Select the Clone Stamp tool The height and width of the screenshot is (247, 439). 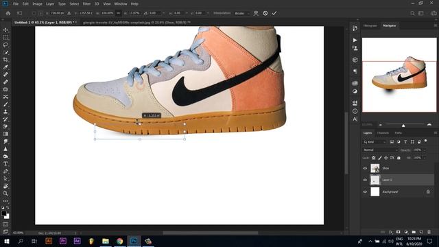[x=5, y=112]
